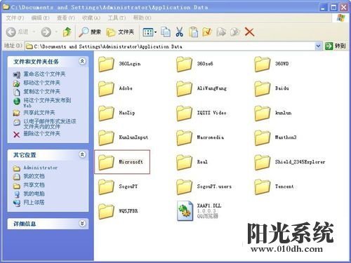The image size is (351, 263).
Task: Toggle the Folders (文件夹) pane
Action: point(120,32)
